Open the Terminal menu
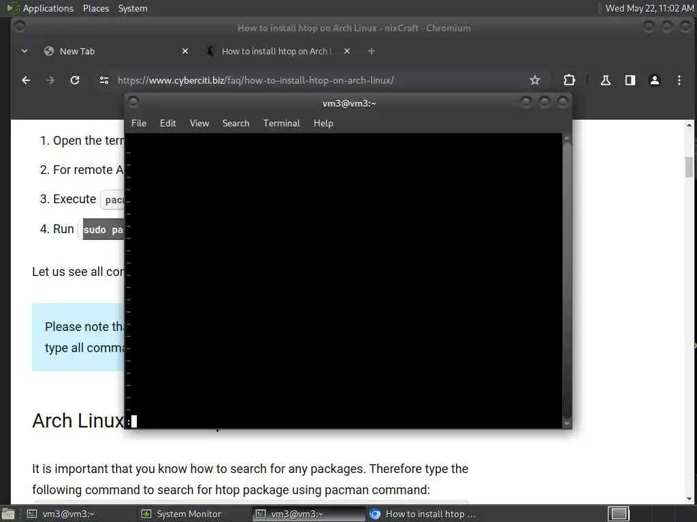Viewport: 697px width, 522px height. pos(281,123)
